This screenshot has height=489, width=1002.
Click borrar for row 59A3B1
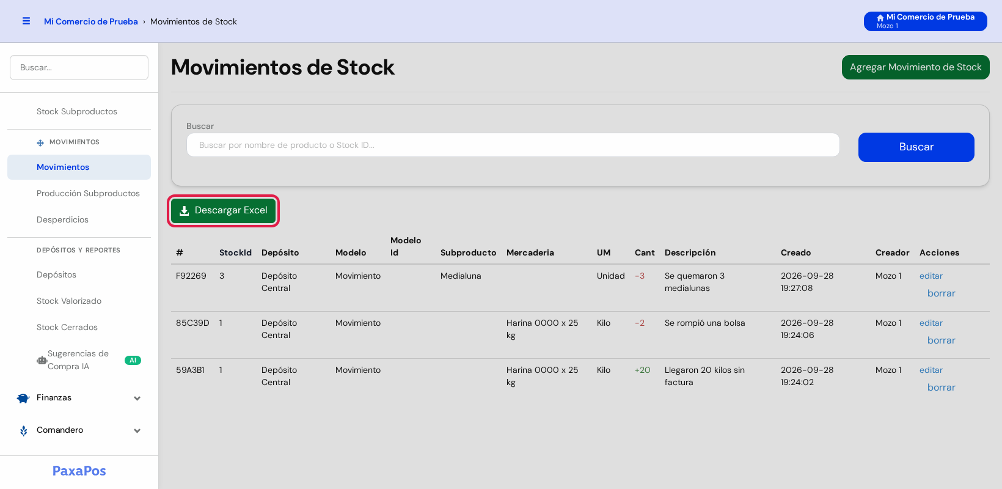point(941,388)
